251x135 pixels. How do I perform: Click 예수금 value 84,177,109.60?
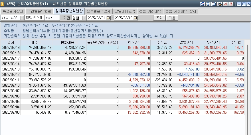(x=40, y=74)
